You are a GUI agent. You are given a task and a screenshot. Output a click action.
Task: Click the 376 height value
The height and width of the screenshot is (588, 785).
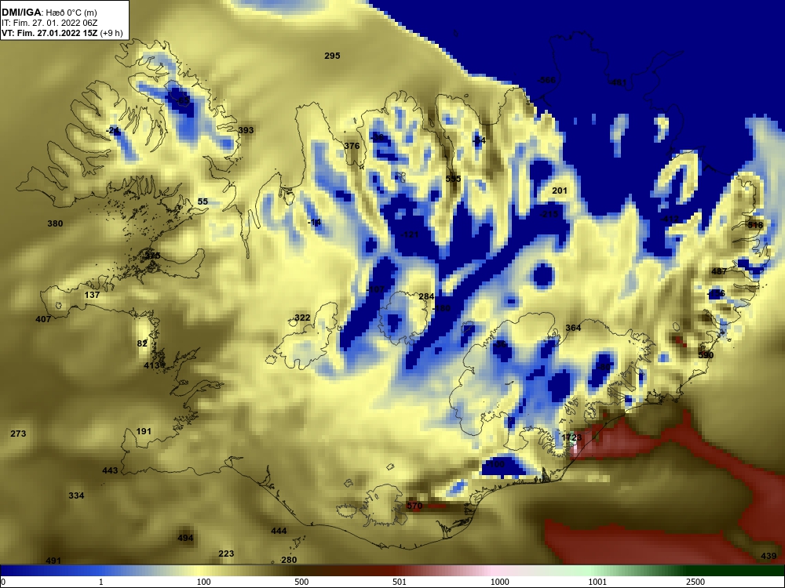coord(352,146)
